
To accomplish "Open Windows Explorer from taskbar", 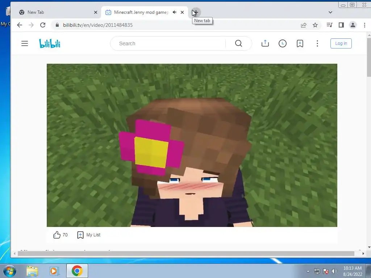I will click(32, 271).
